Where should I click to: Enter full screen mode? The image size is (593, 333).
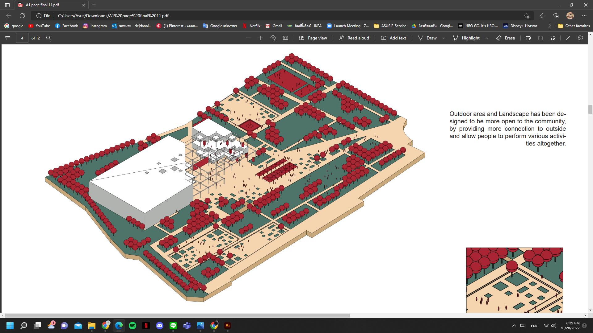click(568, 38)
